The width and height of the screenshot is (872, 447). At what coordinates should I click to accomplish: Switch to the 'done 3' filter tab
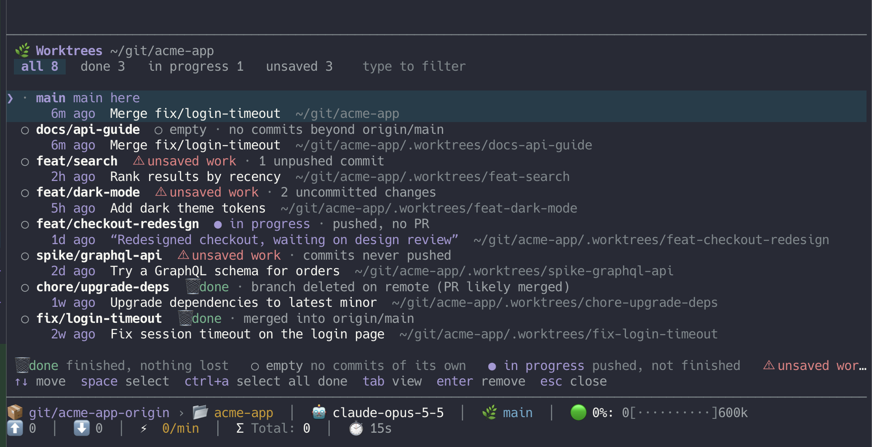(103, 67)
